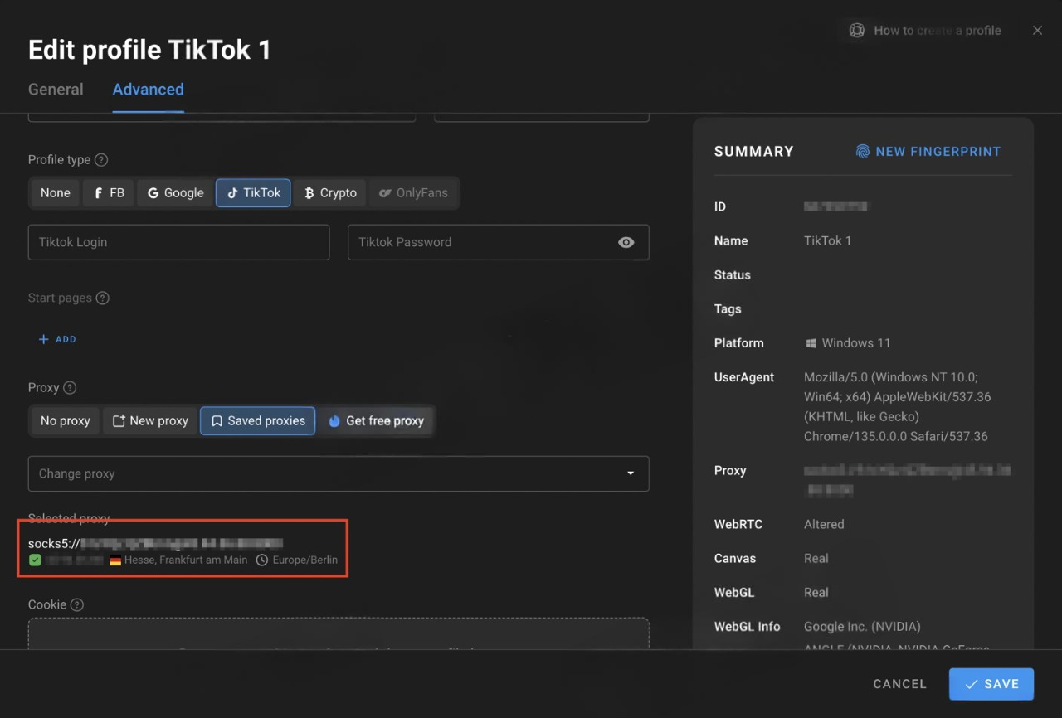1062x718 pixels.
Task: Select Google profile type
Action: (175, 193)
